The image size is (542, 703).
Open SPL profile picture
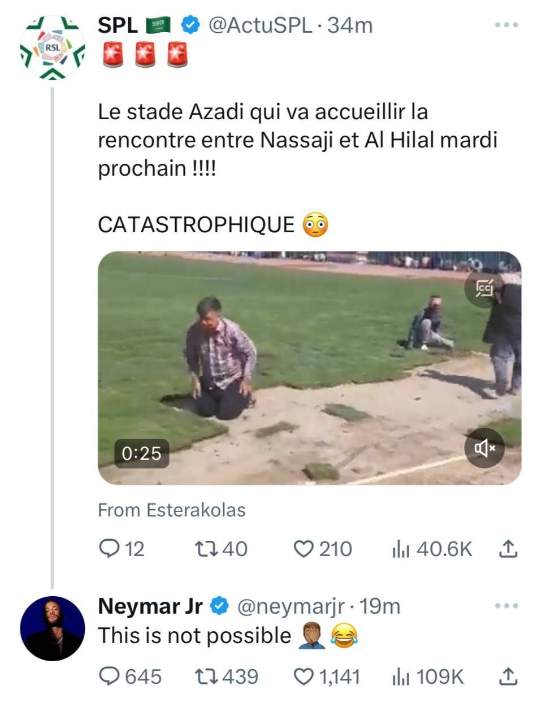[x=53, y=48]
